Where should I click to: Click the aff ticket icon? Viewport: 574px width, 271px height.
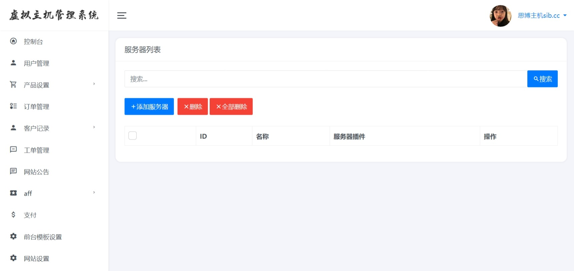(x=13, y=193)
